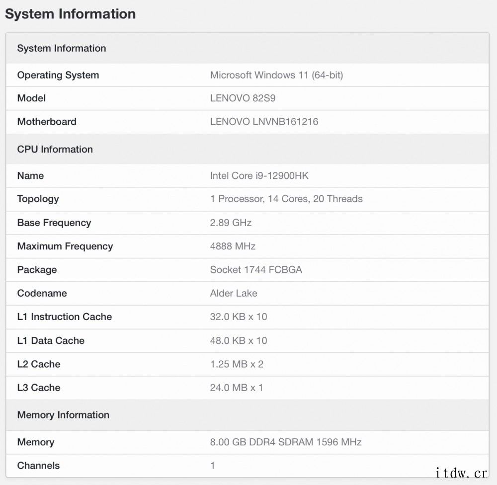Click the 4888 MHz value
Screen dimensions: 497x485
pyautogui.click(x=233, y=246)
